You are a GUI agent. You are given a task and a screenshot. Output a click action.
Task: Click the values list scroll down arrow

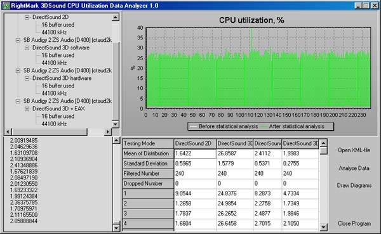coord(116,228)
